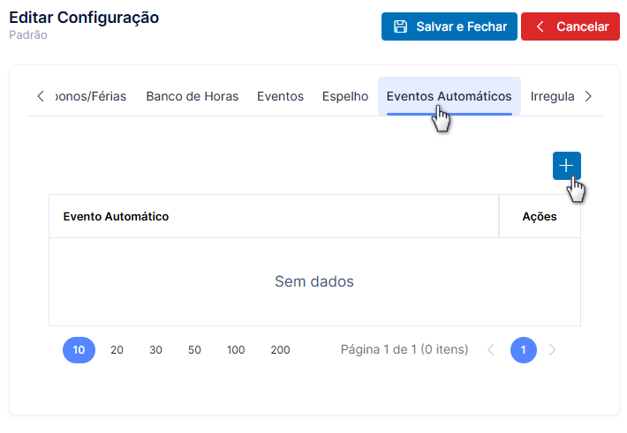Click the right tab-scroll chevron
Image resolution: width=627 pixels, height=433 pixels.
588,96
